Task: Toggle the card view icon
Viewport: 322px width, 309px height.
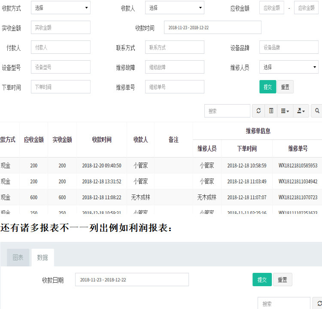Action: pos(271,111)
